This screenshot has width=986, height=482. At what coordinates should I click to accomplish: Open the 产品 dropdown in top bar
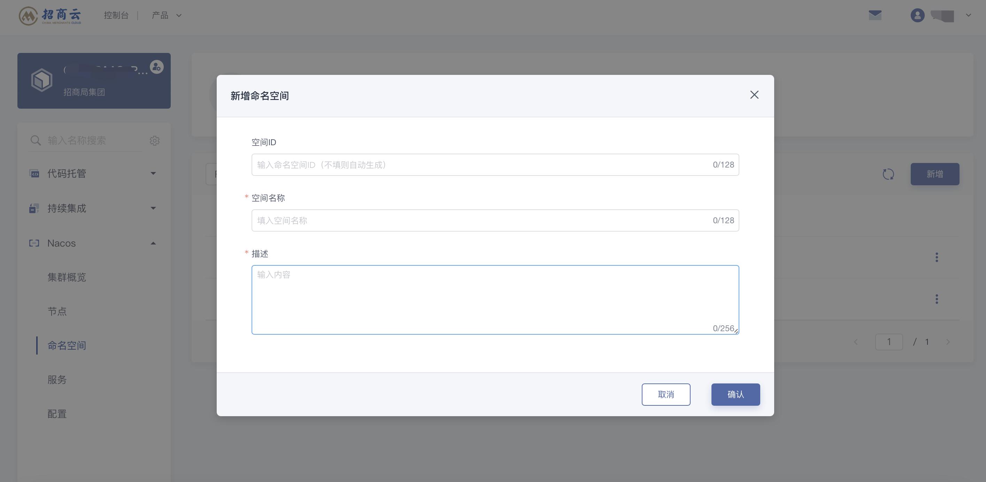tap(167, 15)
